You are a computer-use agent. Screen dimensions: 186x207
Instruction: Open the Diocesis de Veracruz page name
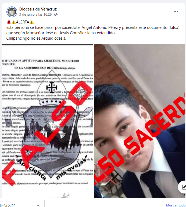(x=38, y=9)
